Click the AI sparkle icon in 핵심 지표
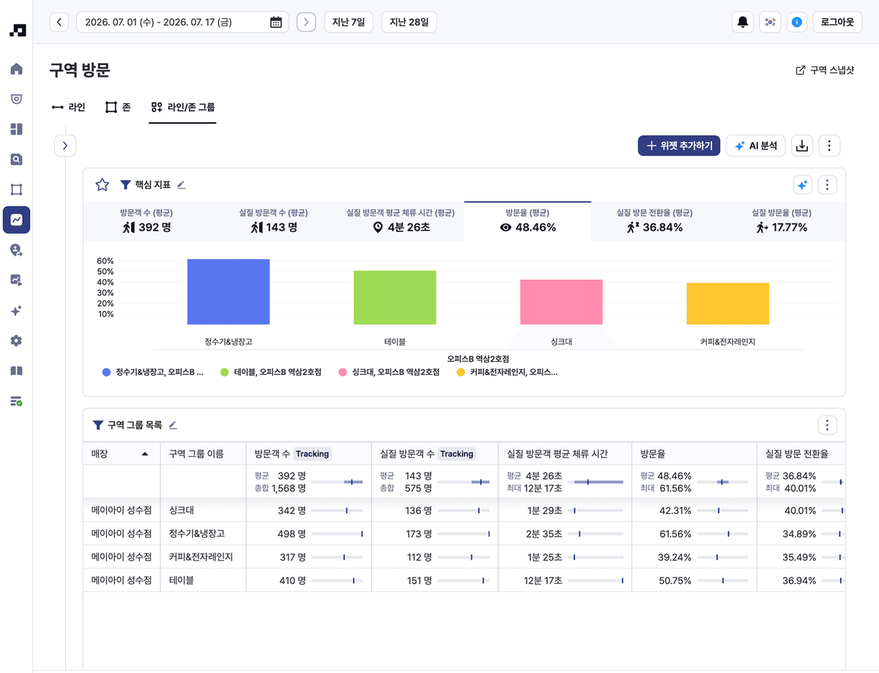The image size is (879, 673). [803, 185]
